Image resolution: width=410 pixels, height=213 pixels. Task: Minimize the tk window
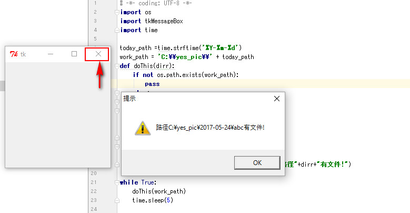click(51, 54)
